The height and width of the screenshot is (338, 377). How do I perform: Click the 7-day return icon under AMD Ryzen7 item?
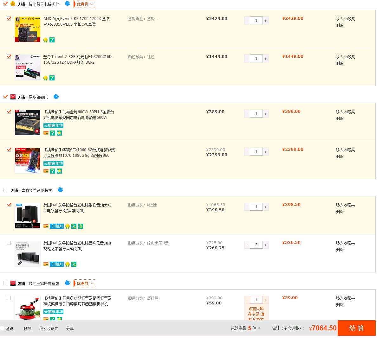coord(52,40)
